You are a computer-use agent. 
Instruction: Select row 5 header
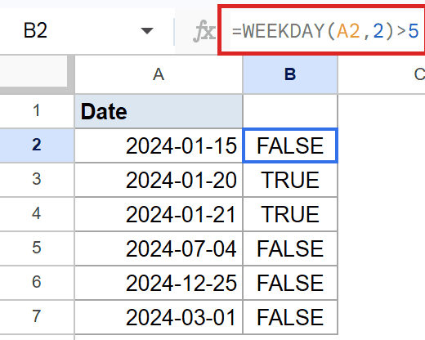click(x=37, y=248)
